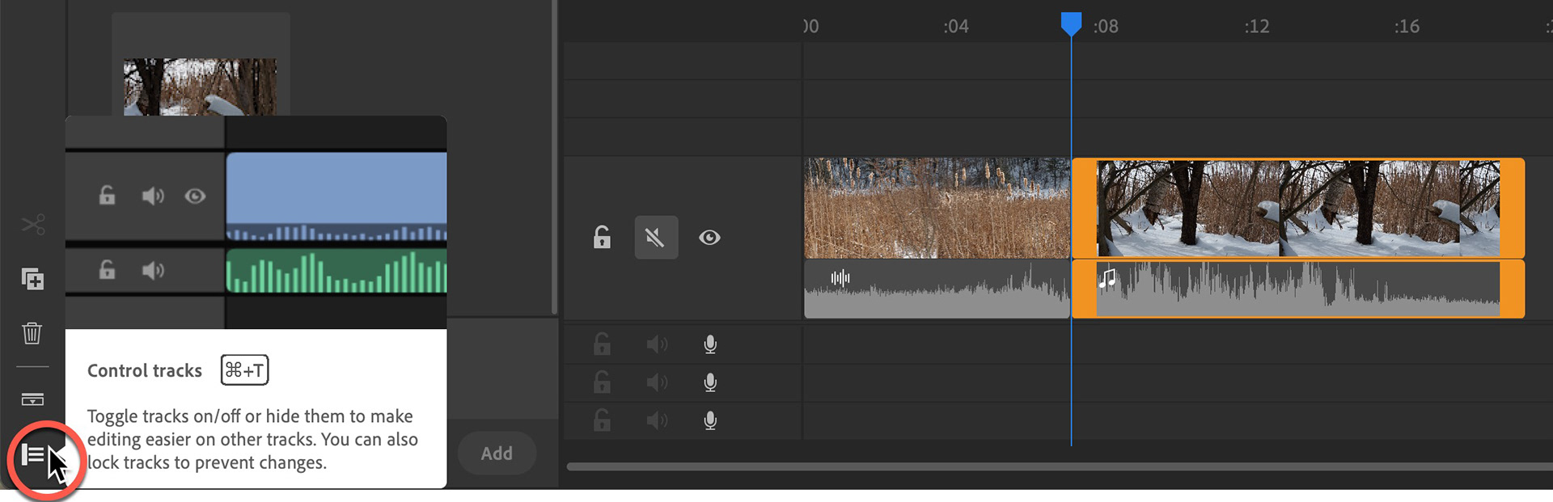Click the trash delete icon
1553x502 pixels.
pyautogui.click(x=32, y=333)
